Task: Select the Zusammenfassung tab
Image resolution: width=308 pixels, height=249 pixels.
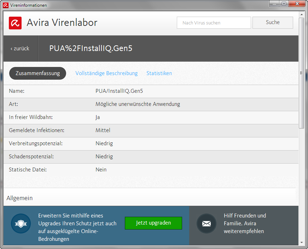Action: tap(38, 73)
